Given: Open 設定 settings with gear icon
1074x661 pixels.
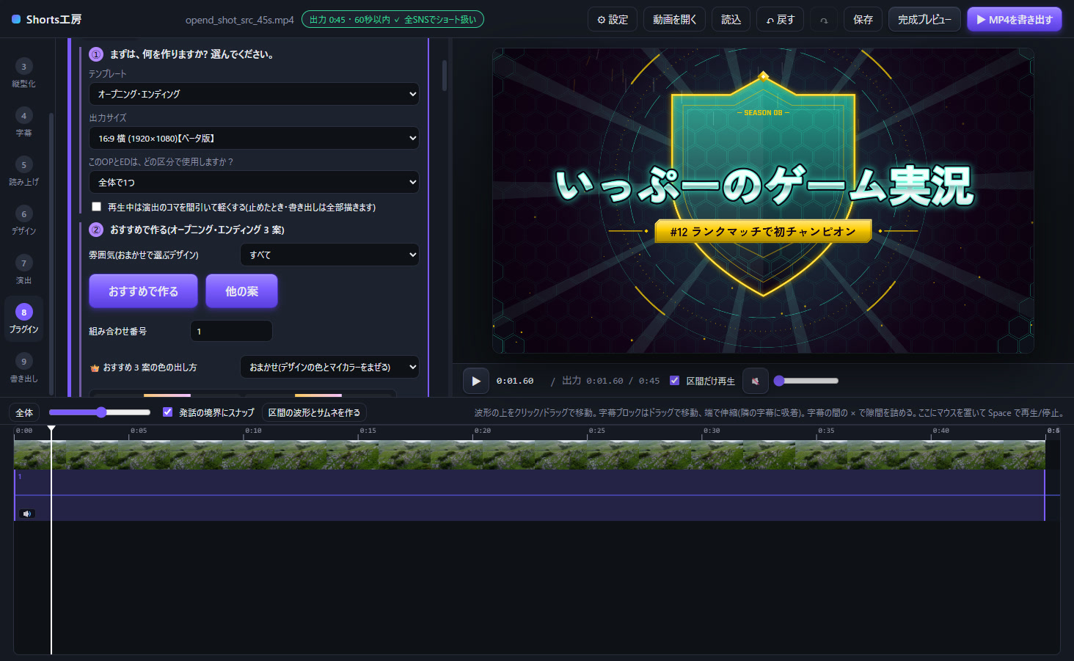Looking at the screenshot, I should click(613, 20).
